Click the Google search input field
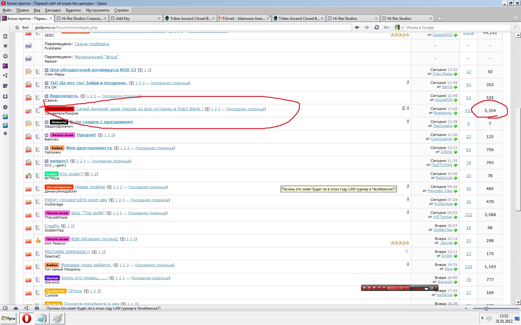The image size is (521, 325). (x=458, y=28)
